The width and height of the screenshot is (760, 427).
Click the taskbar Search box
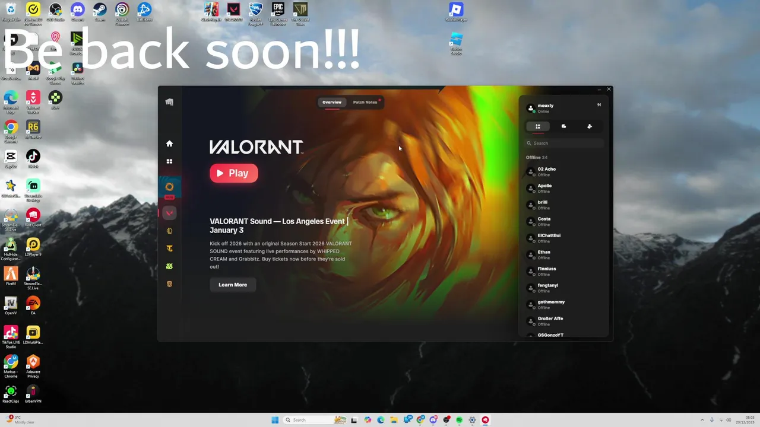tap(316, 420)
